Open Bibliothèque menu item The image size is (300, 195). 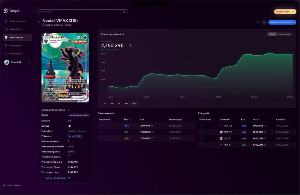(17, 37)
